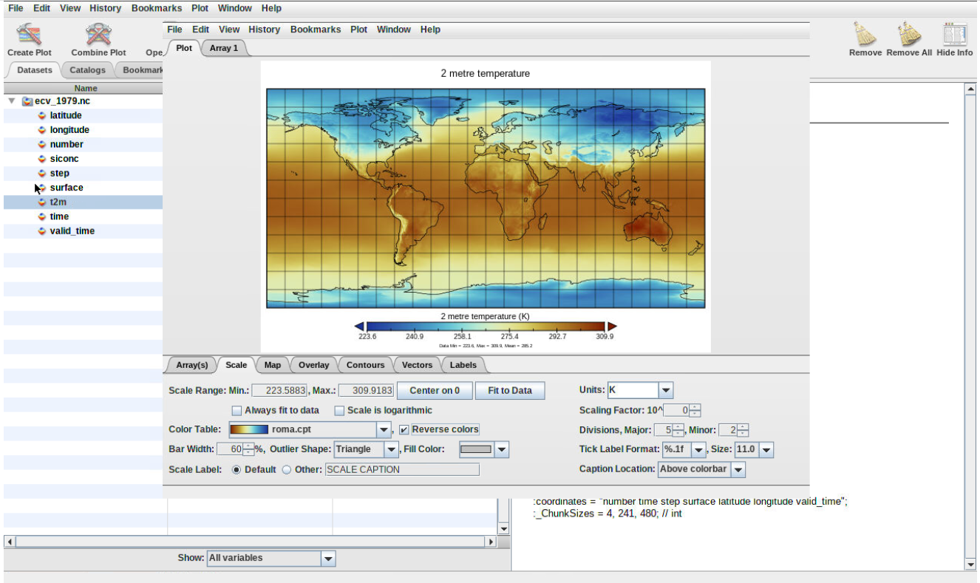The width and height of the screenshot is (980, 583).
Task: Click the Combine Plot toolbar icon
Action: (x=98, y=34)
